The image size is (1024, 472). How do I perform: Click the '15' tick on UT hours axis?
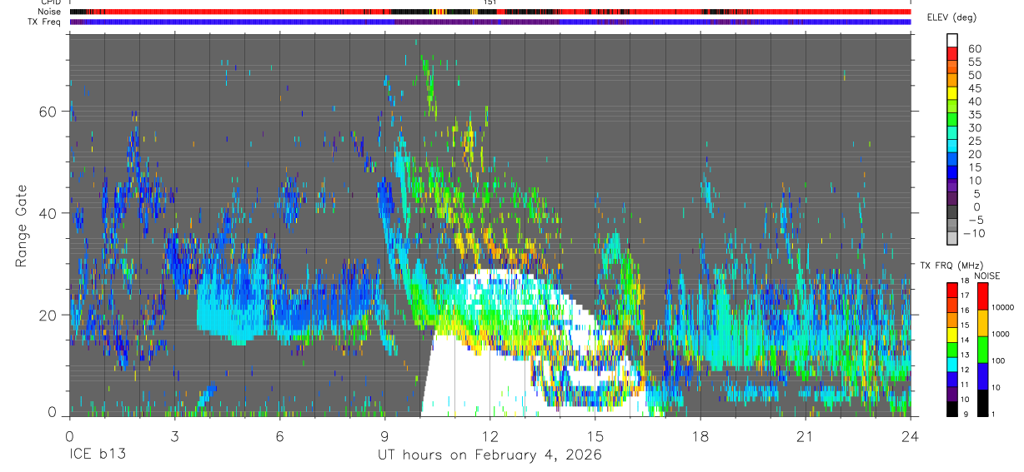click(x=595, y=436)
